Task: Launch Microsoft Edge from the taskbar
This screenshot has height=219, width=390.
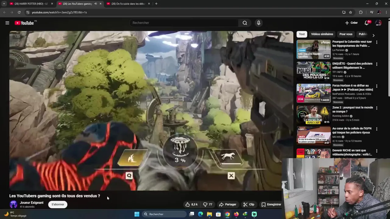Action: click(200, 214)
